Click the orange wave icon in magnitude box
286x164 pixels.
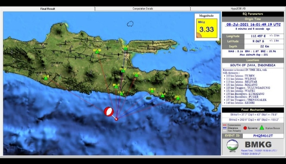[x=199, y=35]
